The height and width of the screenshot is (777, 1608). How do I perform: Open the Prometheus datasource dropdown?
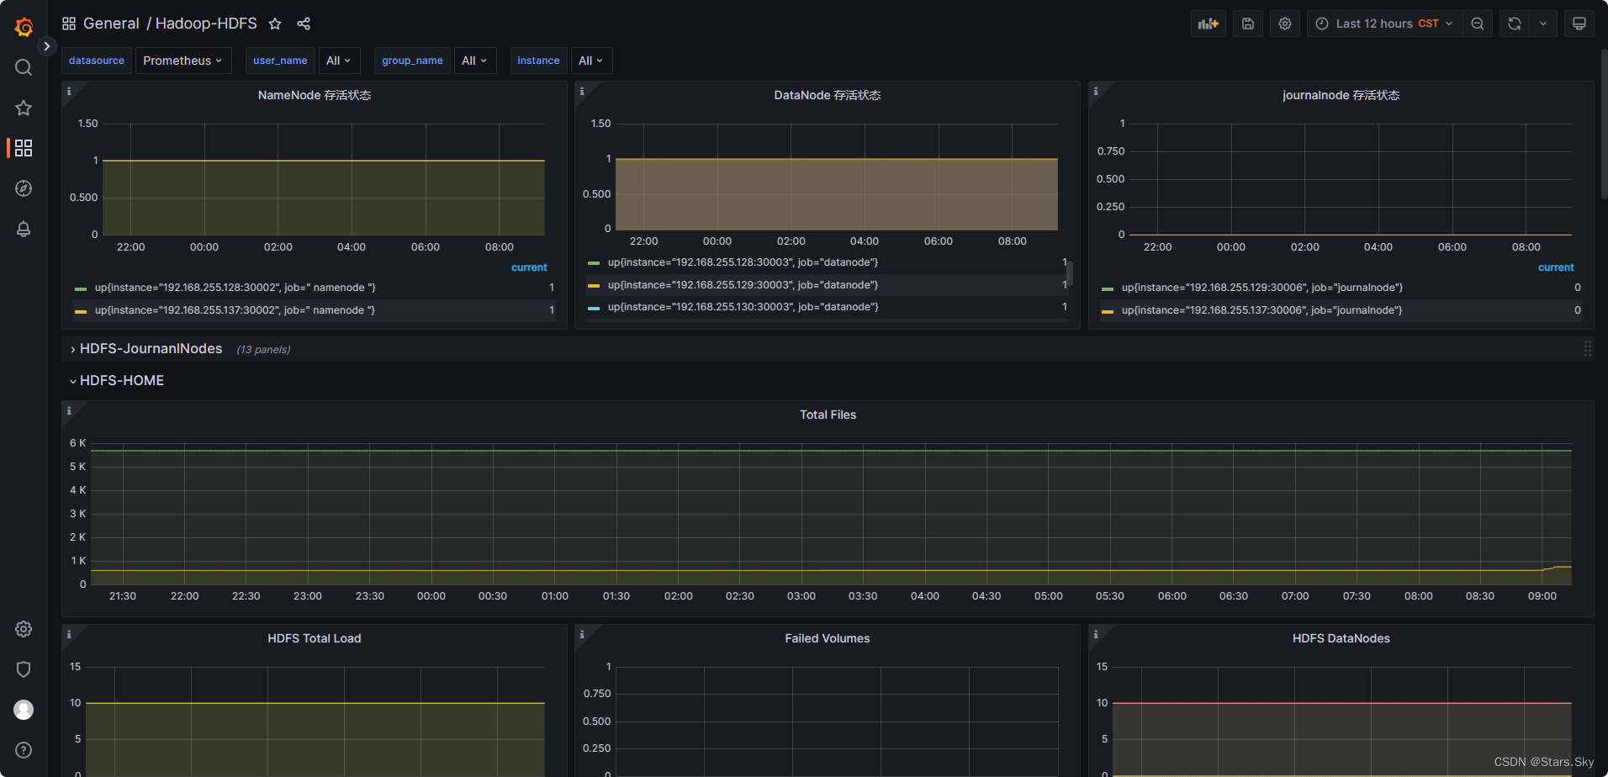(x=183, y=61)
